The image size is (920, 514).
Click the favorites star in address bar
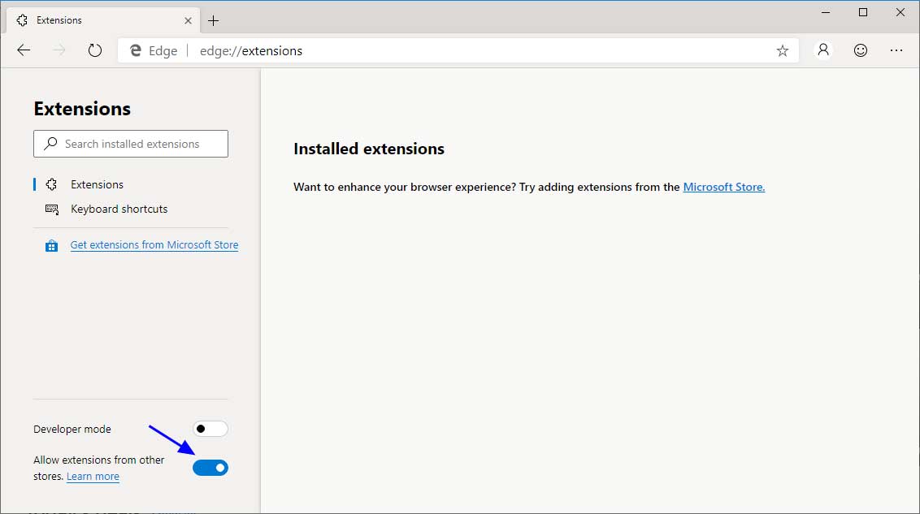point(782,50)
